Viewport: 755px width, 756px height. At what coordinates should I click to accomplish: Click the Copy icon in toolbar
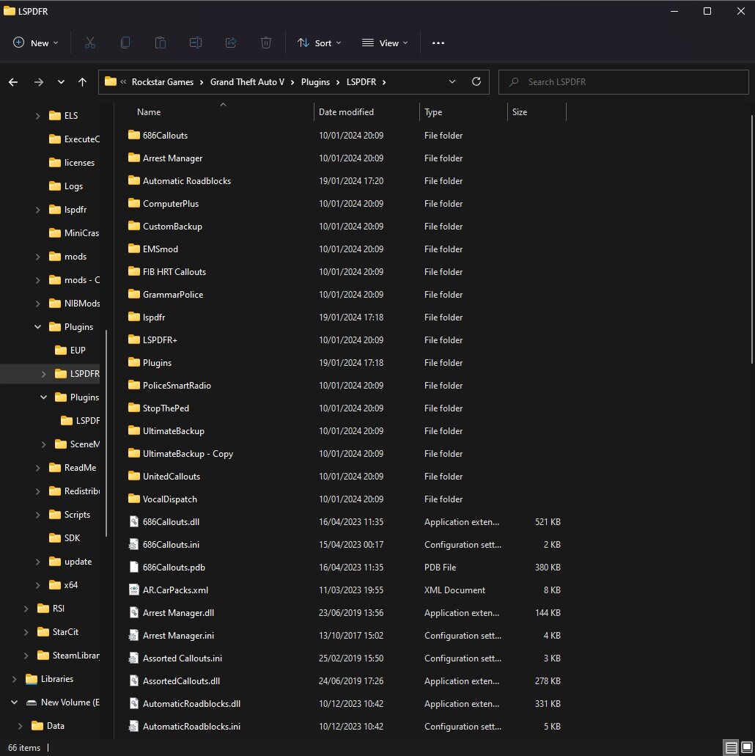[x=125, y=43]
